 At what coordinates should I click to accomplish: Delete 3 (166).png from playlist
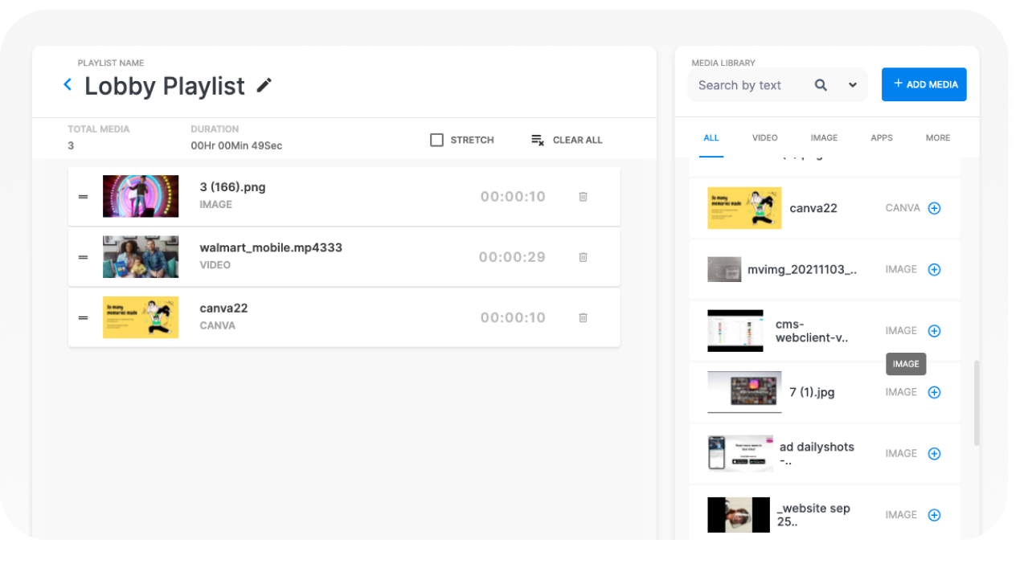point(583,197)
